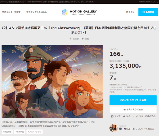Click お気に入りに追加 favorite button

(133, 110)
